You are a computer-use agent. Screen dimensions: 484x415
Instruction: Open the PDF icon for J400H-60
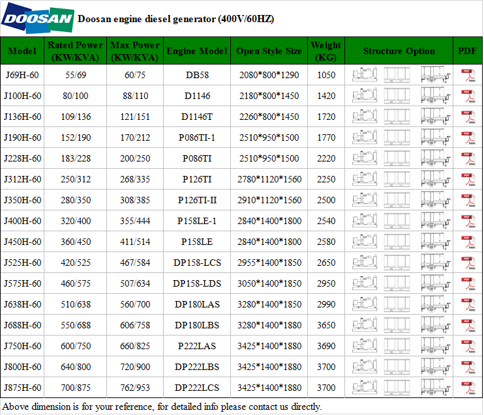coord(468,221)
